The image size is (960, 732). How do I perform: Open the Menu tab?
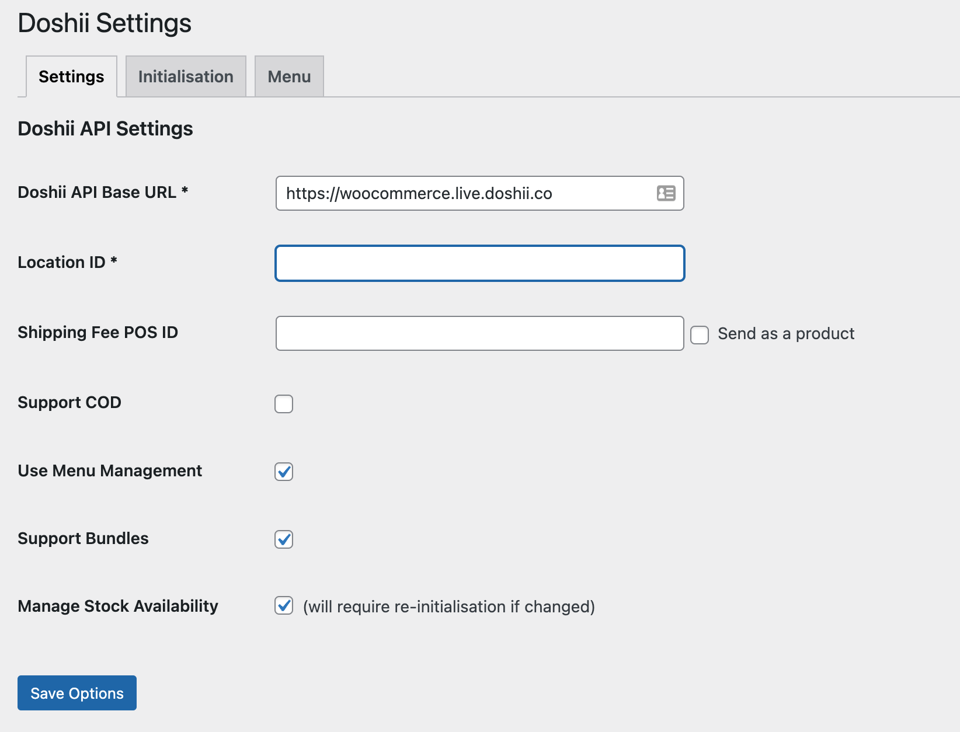pyautogui.click(x=289, y=76)
